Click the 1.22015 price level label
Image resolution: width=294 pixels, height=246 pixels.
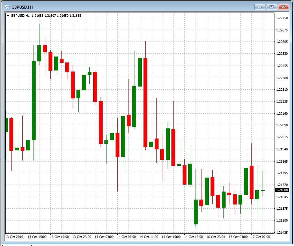pos(282,137)
